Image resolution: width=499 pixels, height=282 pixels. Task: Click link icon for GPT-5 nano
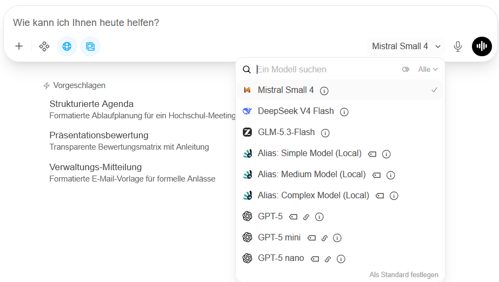328,259
